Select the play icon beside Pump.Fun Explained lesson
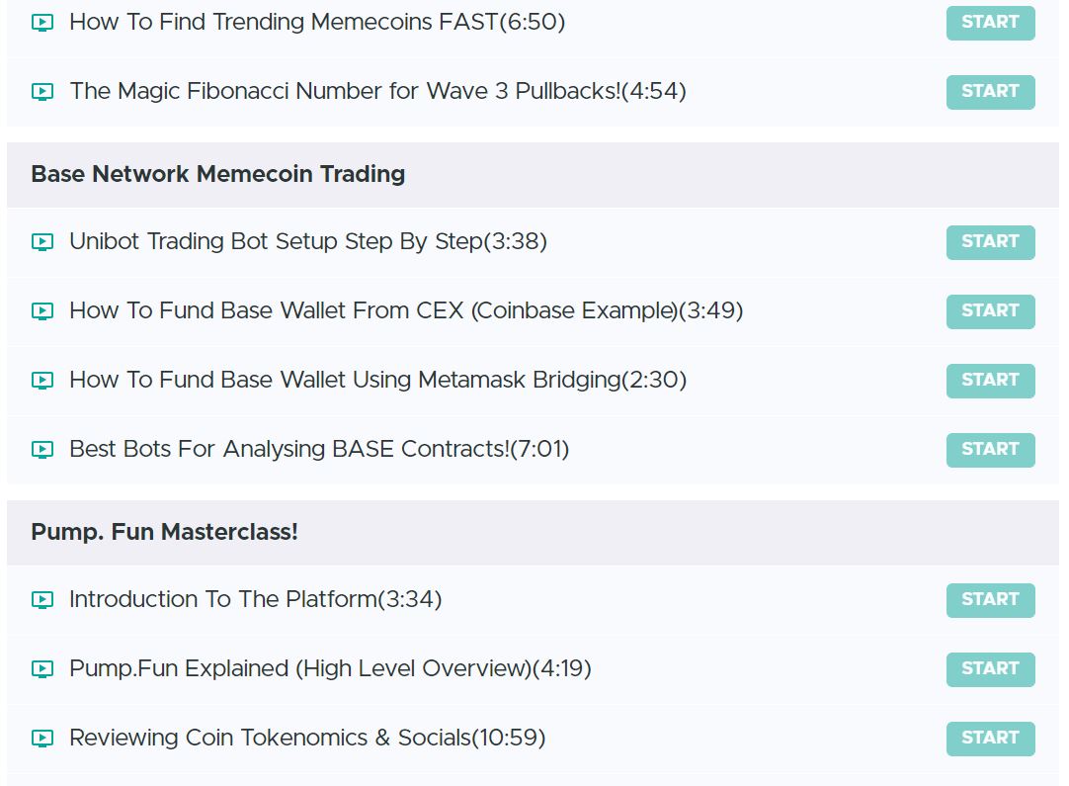Viewport: 1069px width, 786px height. click(41, 668)
